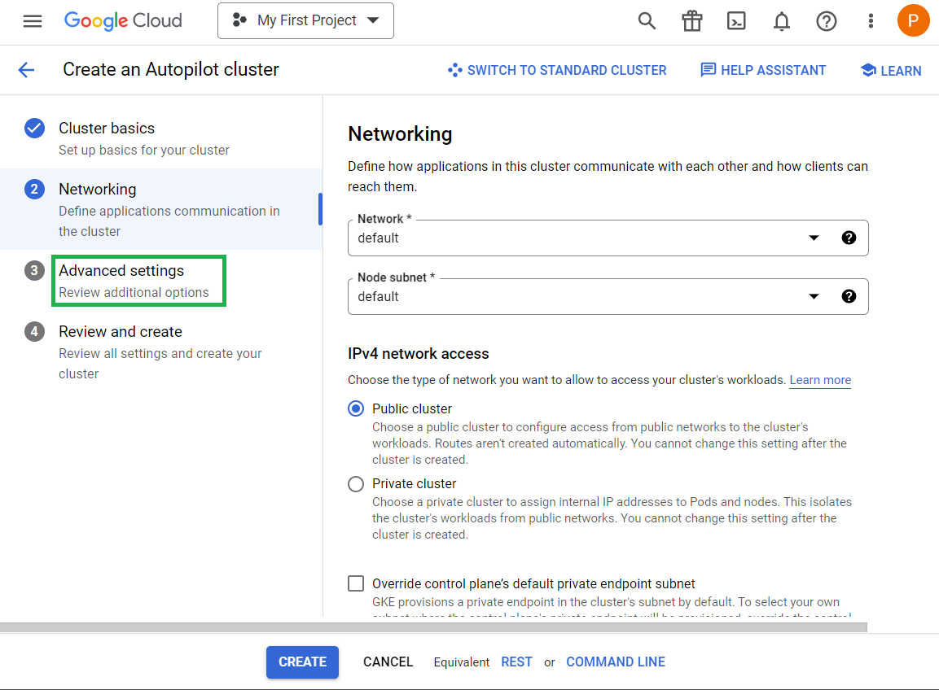
Task: Click 'Set up basics for your cluster'
Action: pyautogui.click(x=143, y=151)
